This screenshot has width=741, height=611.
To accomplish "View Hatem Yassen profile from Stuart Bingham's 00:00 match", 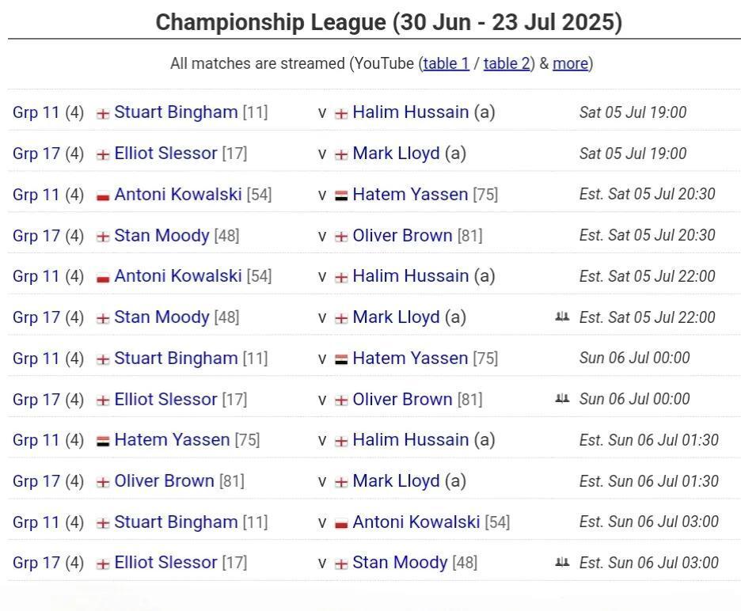I will click(x=410, y=359).
